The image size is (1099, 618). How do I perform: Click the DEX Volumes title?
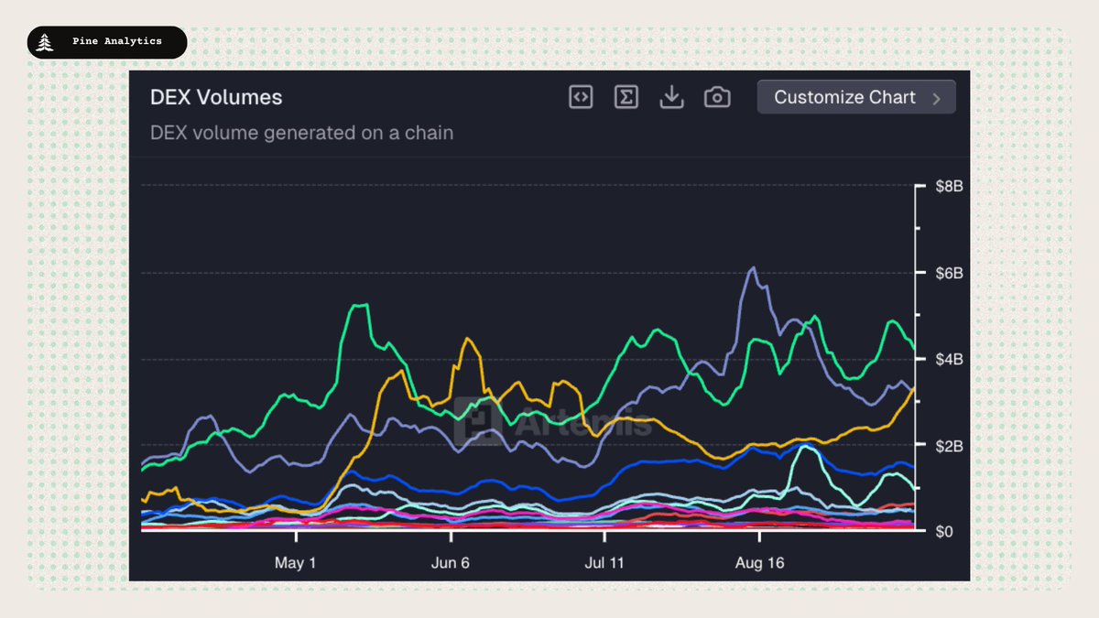click(x=216, y=97)
